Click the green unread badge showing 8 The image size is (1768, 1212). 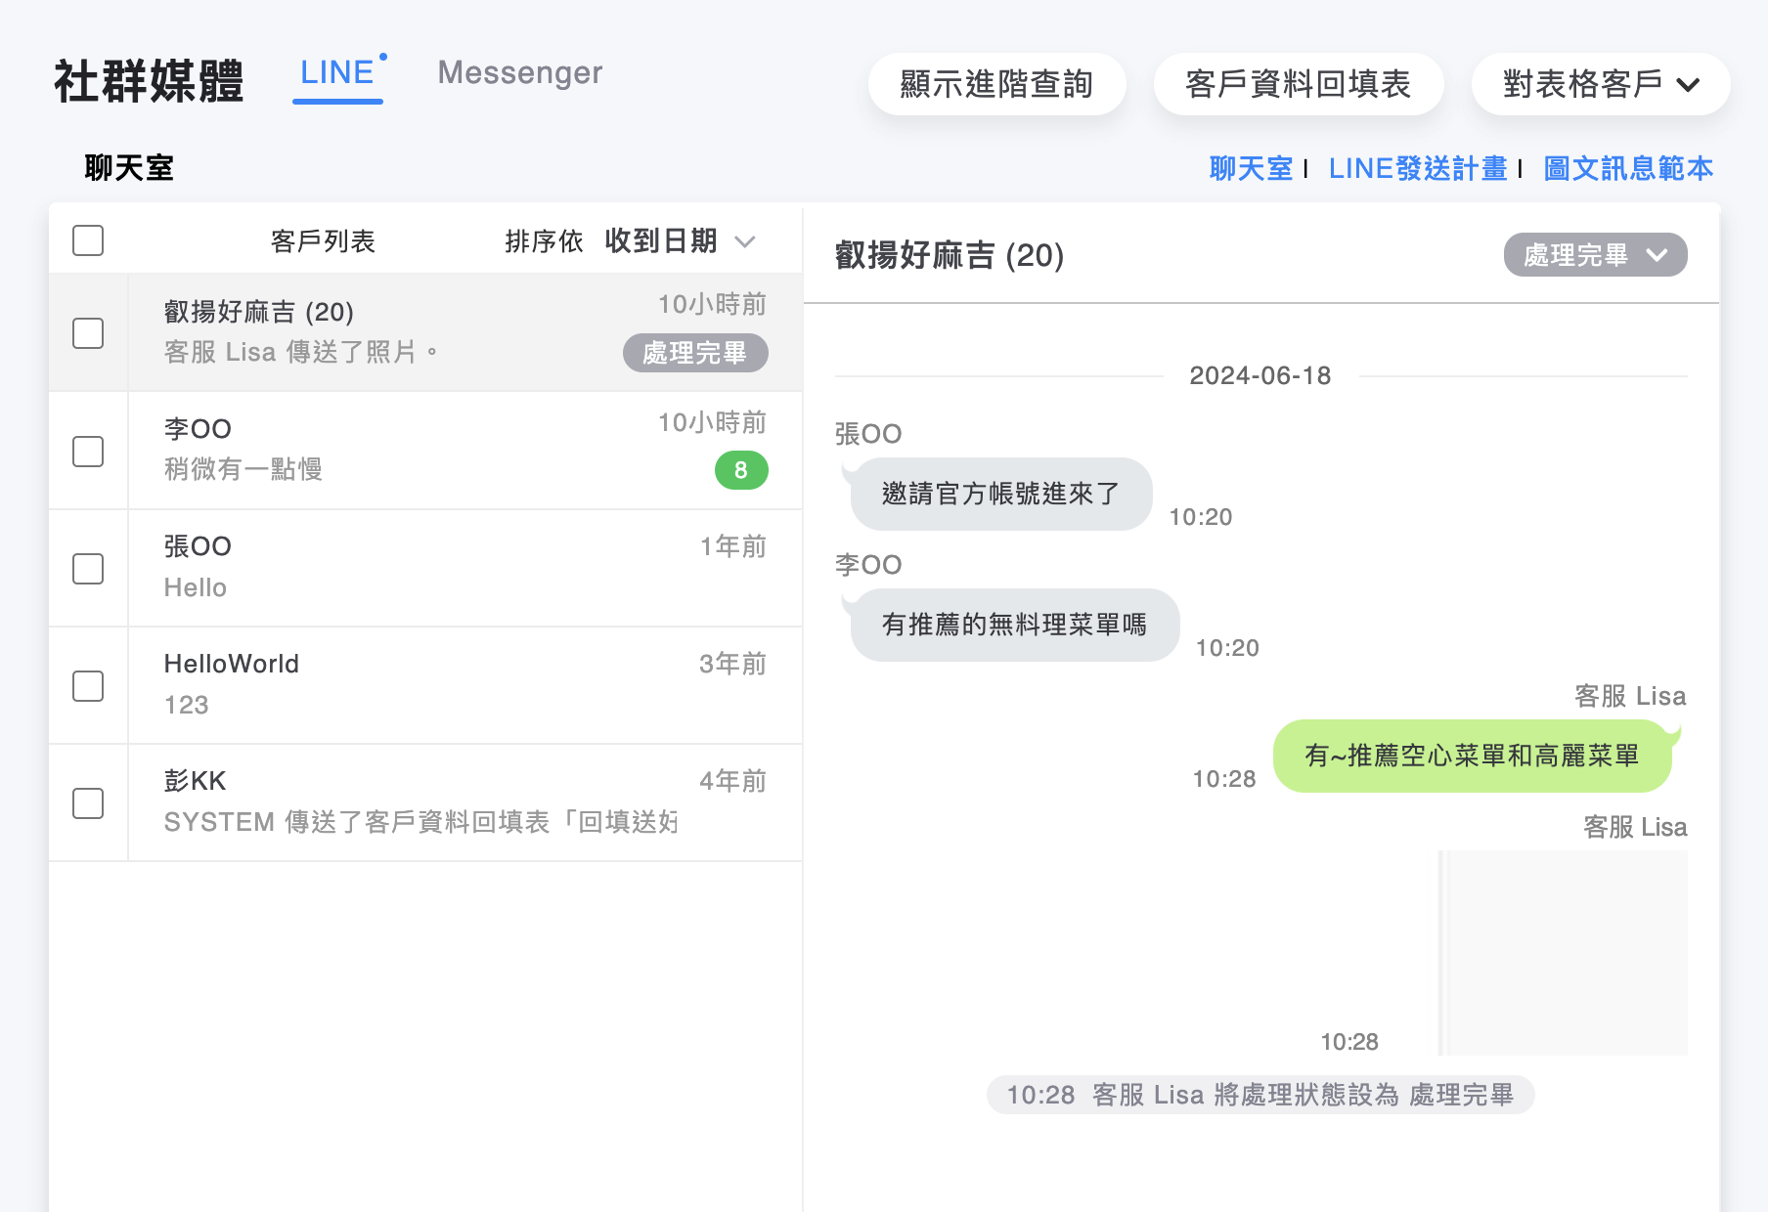click(741, 470)
